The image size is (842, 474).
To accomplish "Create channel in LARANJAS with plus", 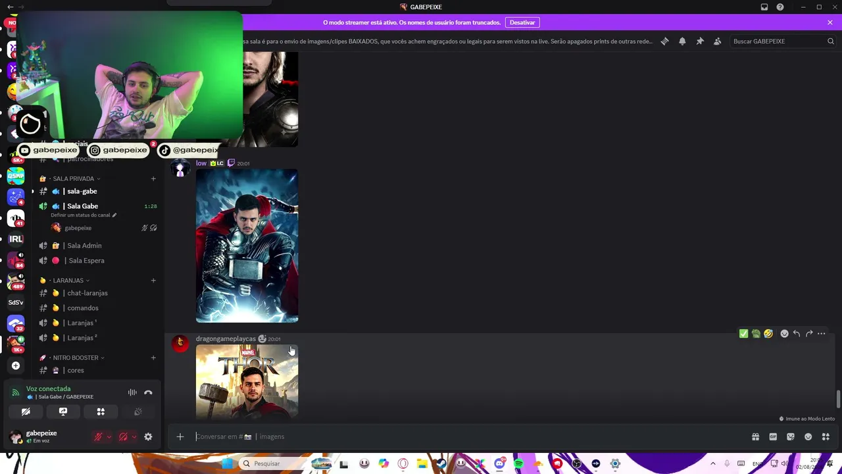I will click(153, 280).
